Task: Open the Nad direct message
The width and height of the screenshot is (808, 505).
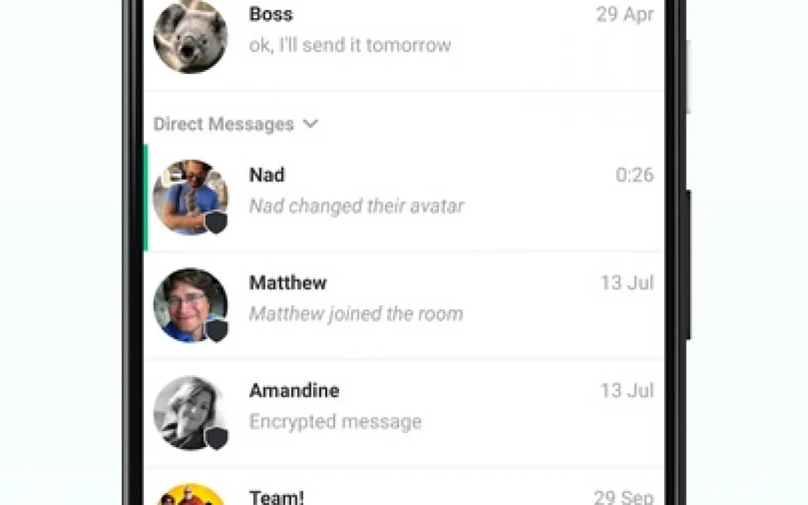Action: [404, 198]
